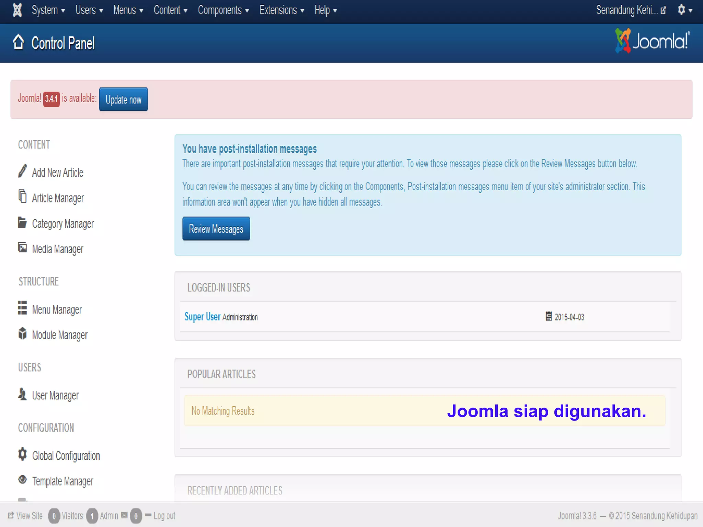
Task: Click the Add New Article pencil icon
Action: coord(22,171)
